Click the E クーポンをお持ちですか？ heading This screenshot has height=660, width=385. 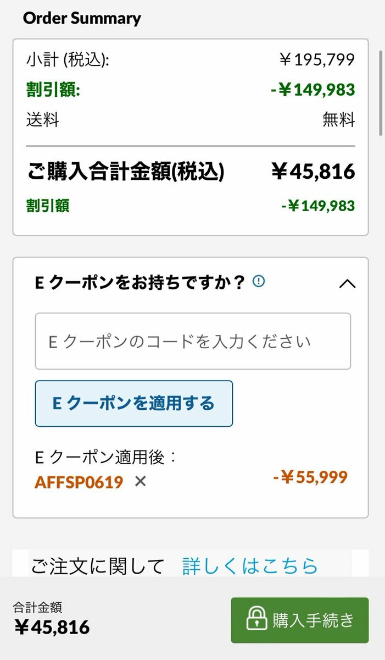tap(140, 283)
